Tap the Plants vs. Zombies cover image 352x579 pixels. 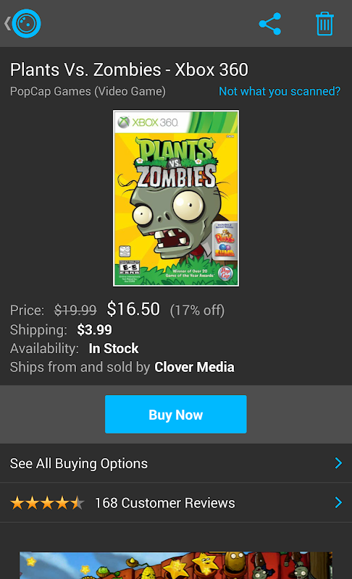(x=176, y=198)
